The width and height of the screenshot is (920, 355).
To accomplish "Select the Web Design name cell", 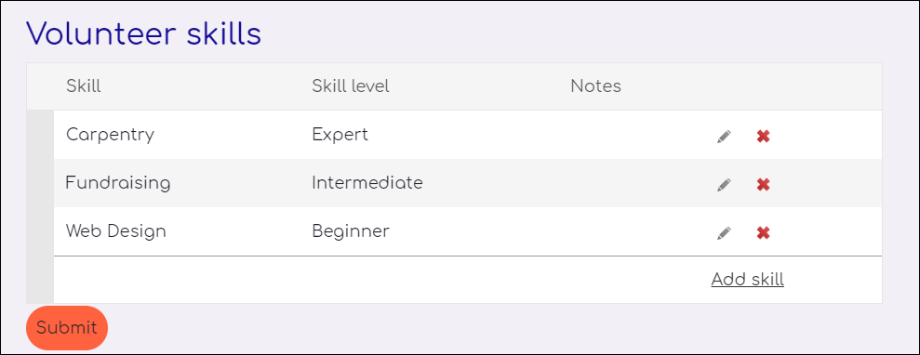I will (176, 231).
